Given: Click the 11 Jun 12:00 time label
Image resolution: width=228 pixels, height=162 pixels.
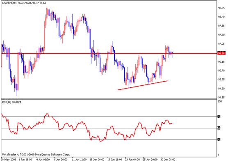Looking at the screenshot, I should pos(80,160).
